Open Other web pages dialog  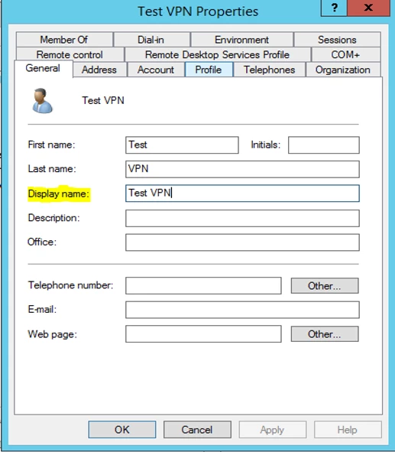pyautogui.click(x=325, y=334)
